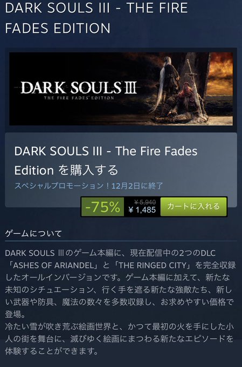This screenshot has height=367, width=242.
Task: Click the fiery orange sky in banner image
Action: [x=220, y=72]
